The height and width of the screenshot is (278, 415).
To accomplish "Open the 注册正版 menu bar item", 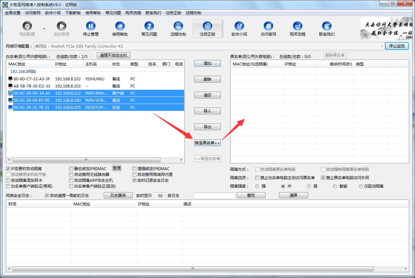I will click(173, 13).
